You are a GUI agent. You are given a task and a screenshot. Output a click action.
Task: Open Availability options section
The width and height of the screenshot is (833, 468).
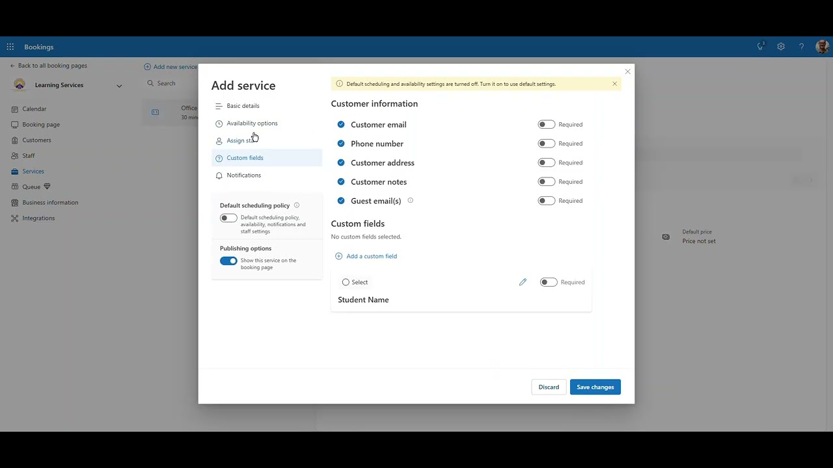click(267, 123)
